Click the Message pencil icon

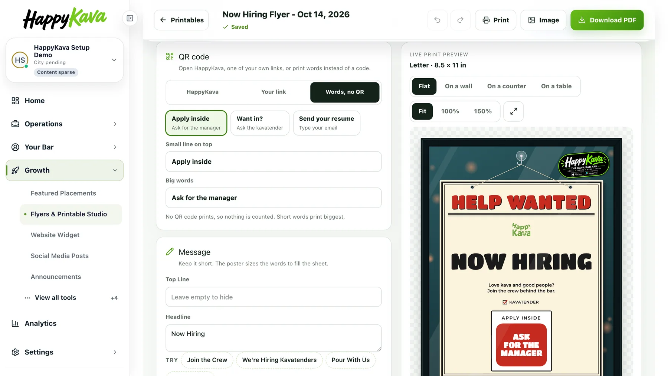(x=170, y=252)
